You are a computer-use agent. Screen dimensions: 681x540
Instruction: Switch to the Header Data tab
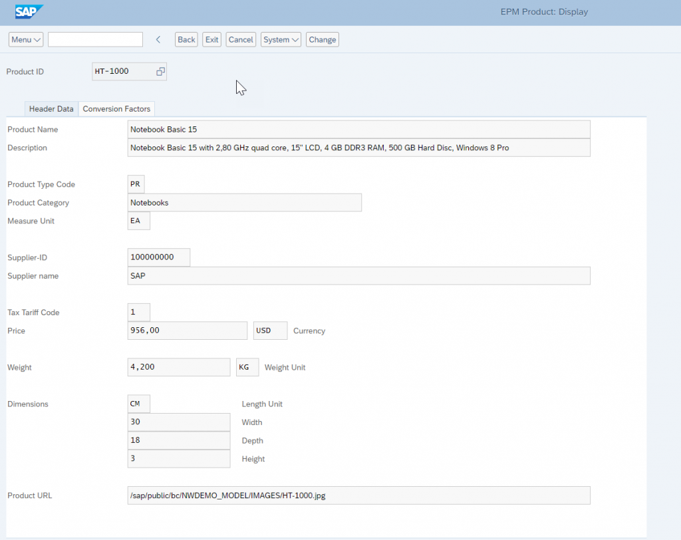51,109
